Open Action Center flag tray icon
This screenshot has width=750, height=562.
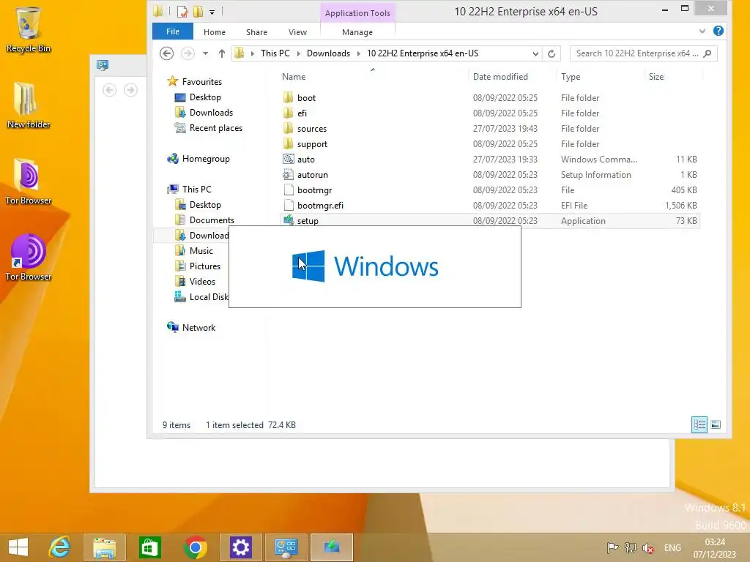(612, 547)
